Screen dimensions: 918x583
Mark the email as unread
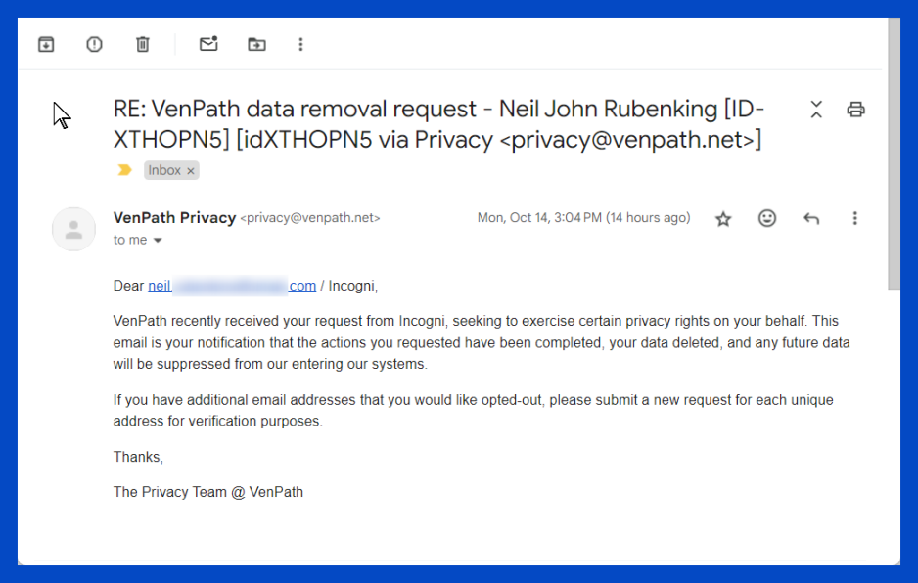(x=208, y=44)
